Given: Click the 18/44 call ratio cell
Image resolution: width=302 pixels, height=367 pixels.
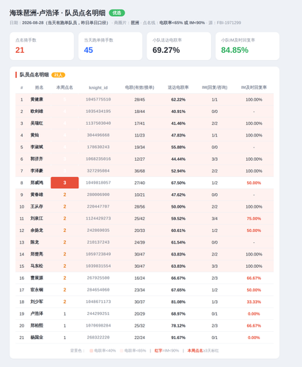Looking at the screenshot, I should pyautogui.click(x=139, y=112).
